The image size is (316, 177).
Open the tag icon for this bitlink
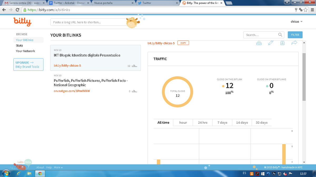282,43
